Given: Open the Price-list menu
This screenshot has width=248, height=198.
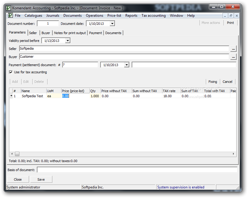Looking at the screenshot, I should click(x=114, y=16).
